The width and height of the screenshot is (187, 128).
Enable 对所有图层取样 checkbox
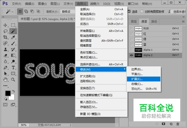(x=142, y=11)
